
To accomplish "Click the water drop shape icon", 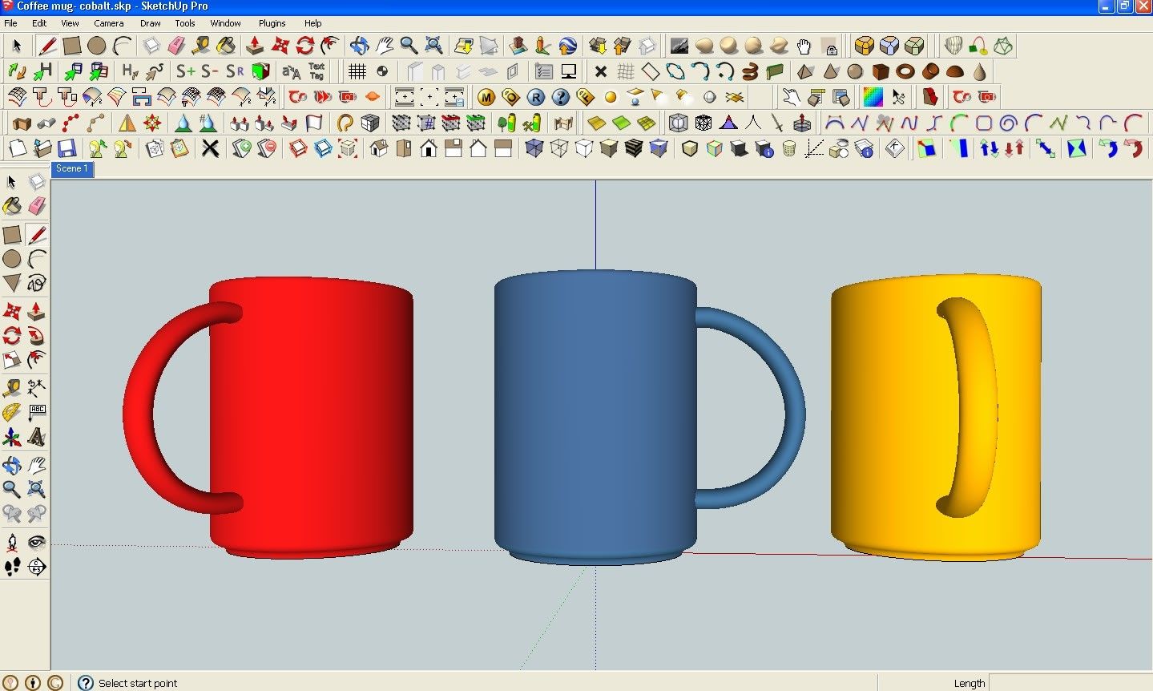I will pos(979,71).
